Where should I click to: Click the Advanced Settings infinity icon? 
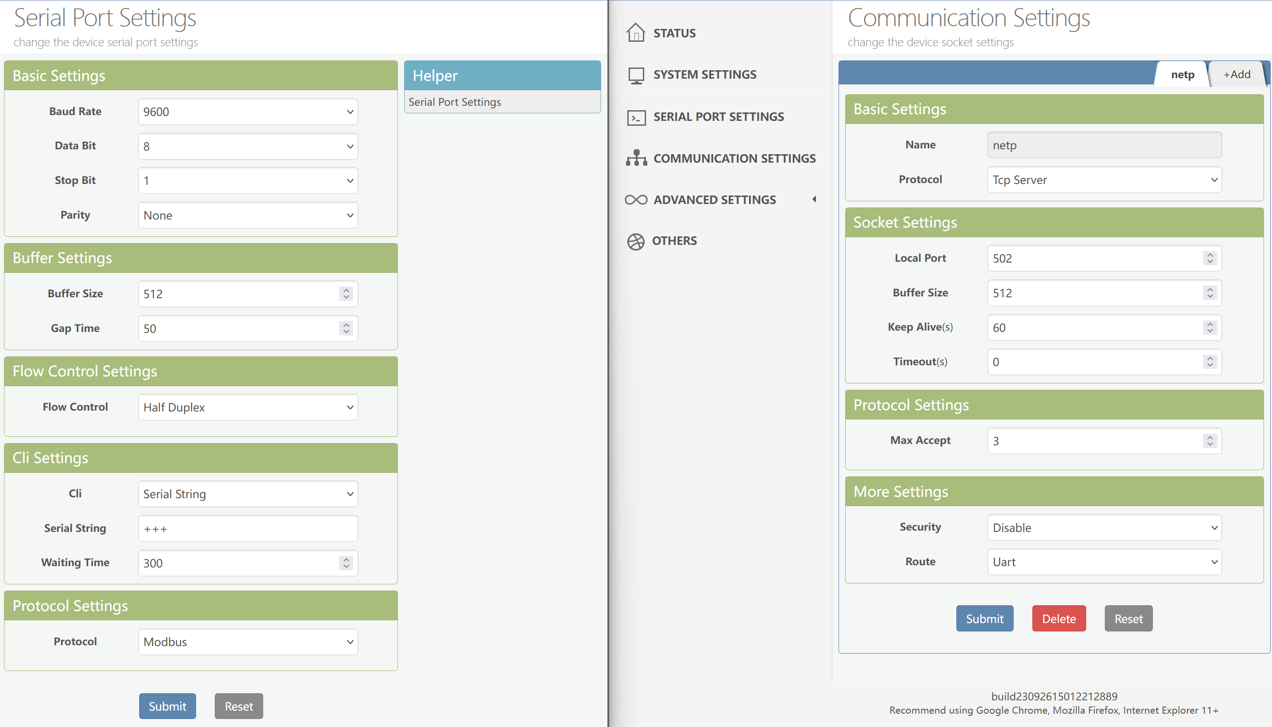636,200
